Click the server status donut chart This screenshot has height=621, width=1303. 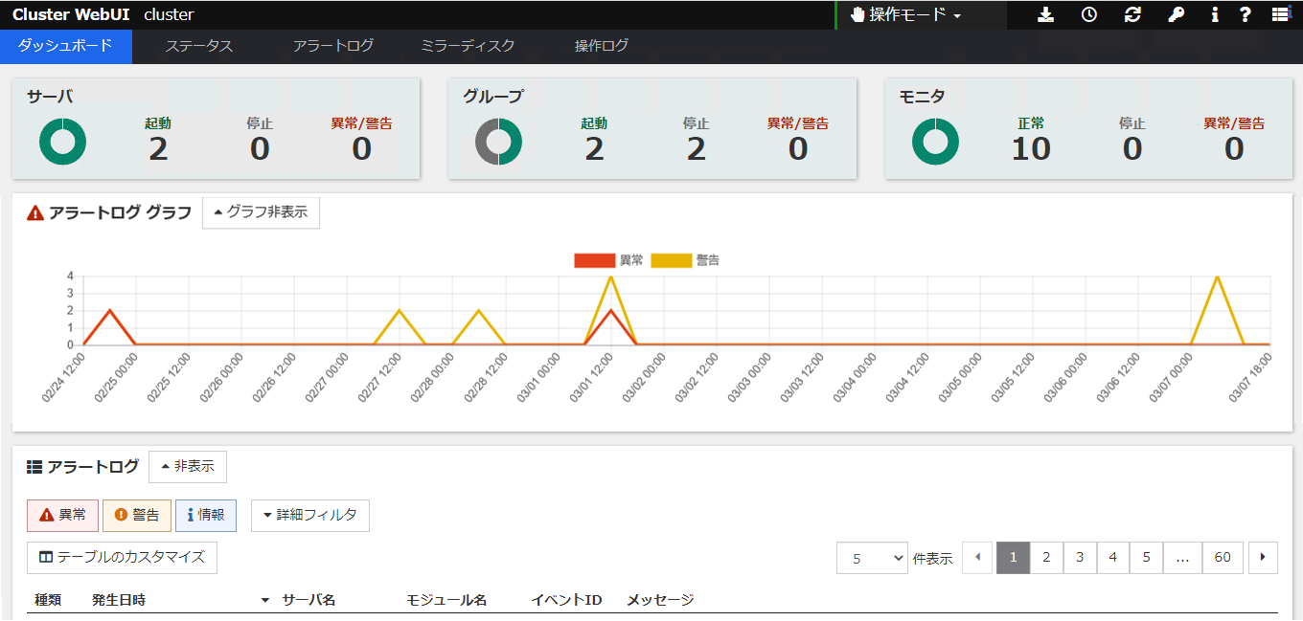point(61,141)
